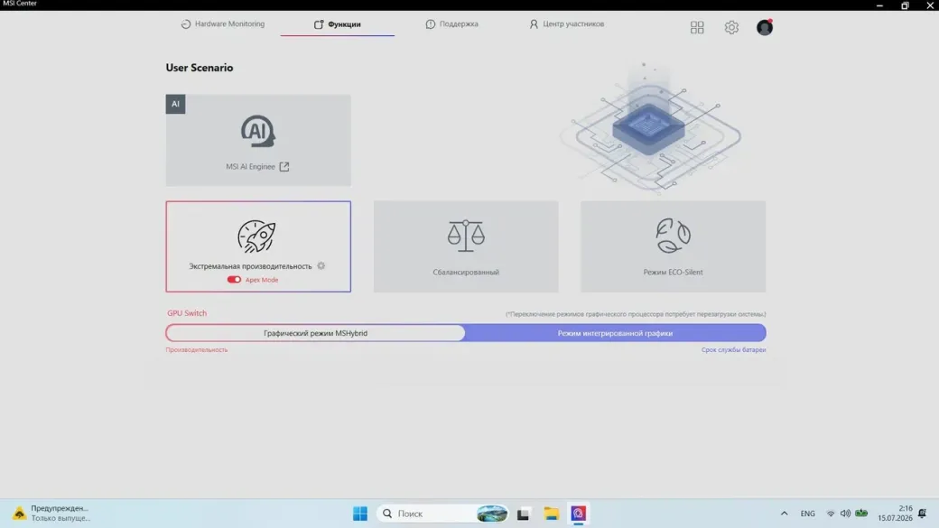Click the external link icon beside MSI AI Engine
The image size is (939, 528).
284,166
